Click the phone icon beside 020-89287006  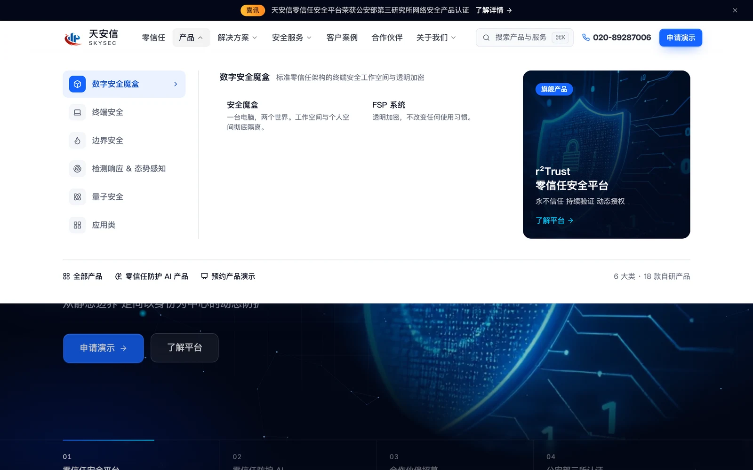586,38
